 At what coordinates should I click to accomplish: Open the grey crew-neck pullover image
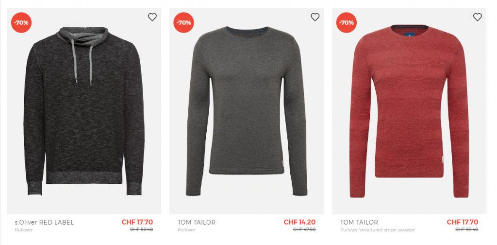point(247,111)
